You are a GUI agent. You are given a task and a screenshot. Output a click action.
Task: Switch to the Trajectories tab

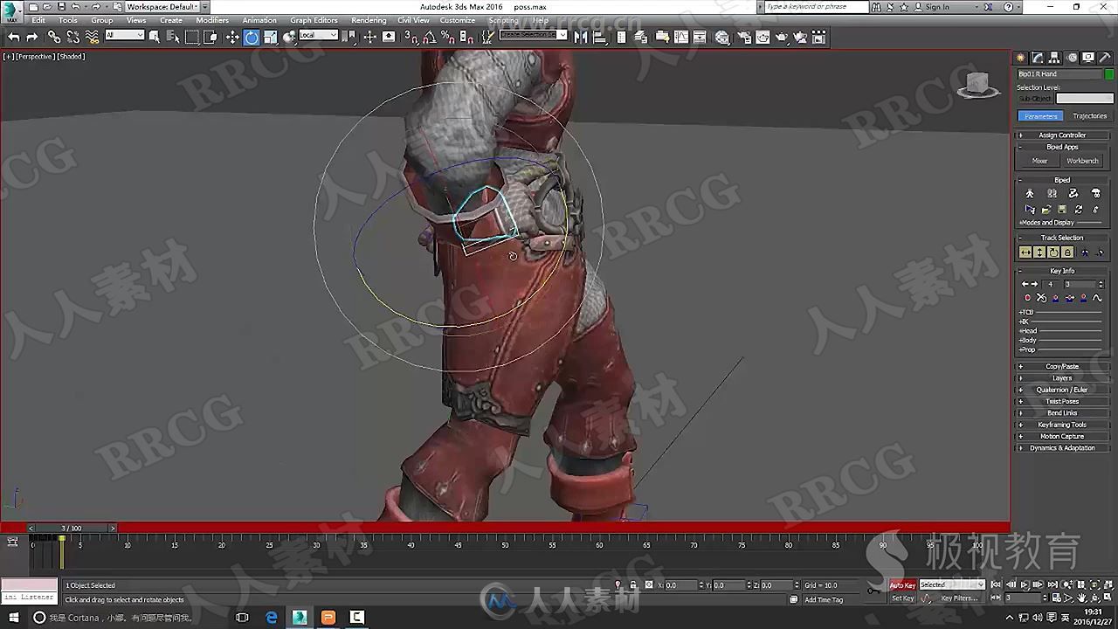point(1089,116)
